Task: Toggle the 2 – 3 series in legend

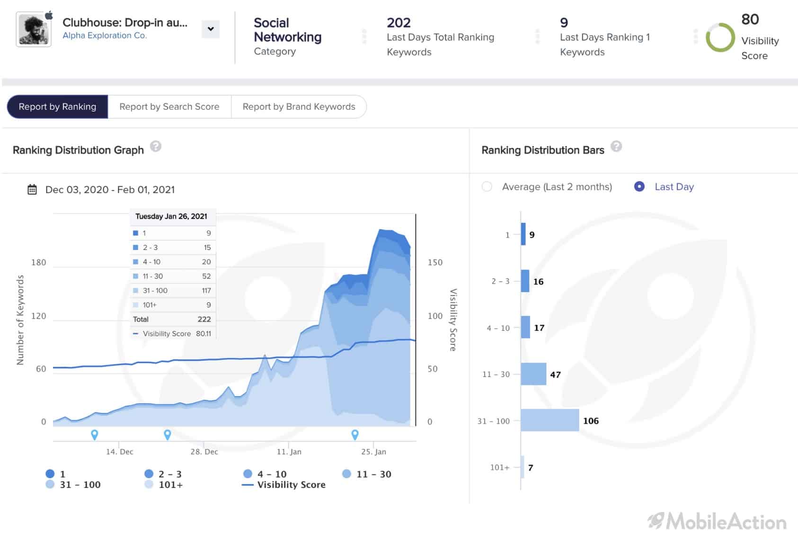Action: (x=163, y=474)
